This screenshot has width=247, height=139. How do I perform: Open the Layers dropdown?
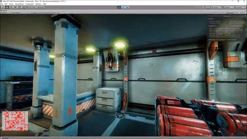point(229,7)
